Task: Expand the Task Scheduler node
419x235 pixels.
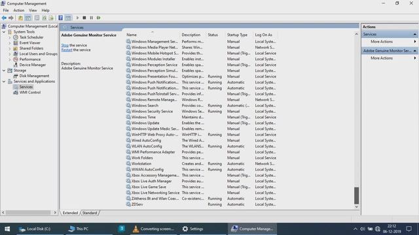Action: pos(10,37)
